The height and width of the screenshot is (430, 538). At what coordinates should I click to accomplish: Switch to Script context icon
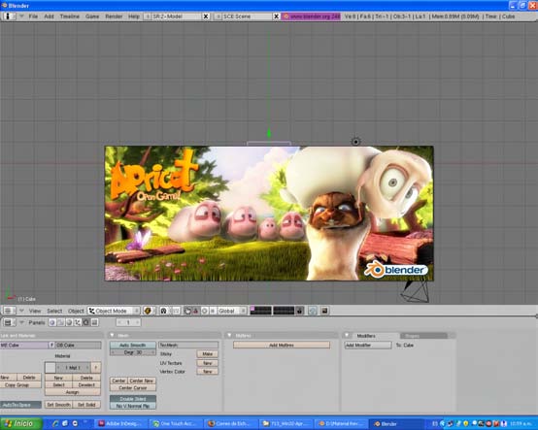tap(61, 322)
